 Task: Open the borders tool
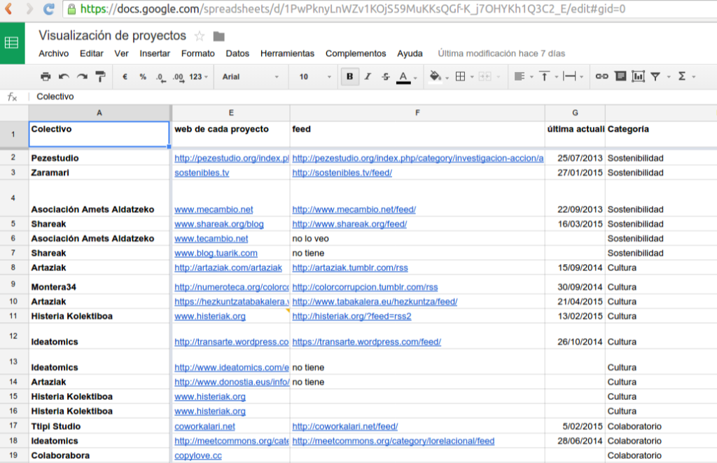coord(461,76)
